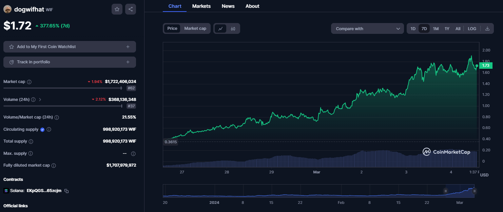Click the Contracts heading

pyautogui.click(x=13, y=179)
